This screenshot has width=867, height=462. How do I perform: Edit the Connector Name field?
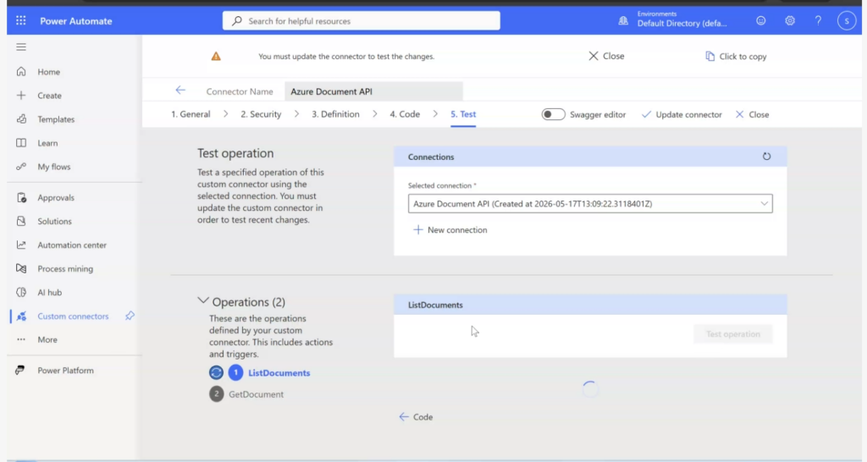click(373, 91)
